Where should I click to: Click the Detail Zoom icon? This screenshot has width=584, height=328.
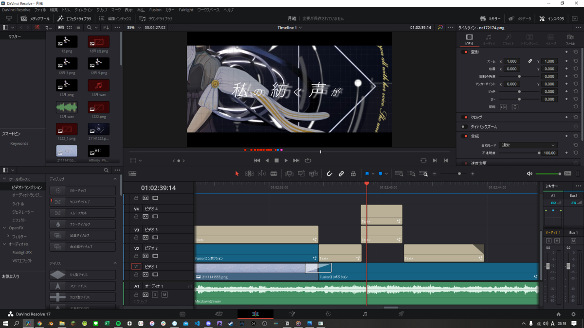click(412, 173)
